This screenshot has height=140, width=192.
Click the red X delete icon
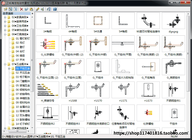(x=22, y=9)
